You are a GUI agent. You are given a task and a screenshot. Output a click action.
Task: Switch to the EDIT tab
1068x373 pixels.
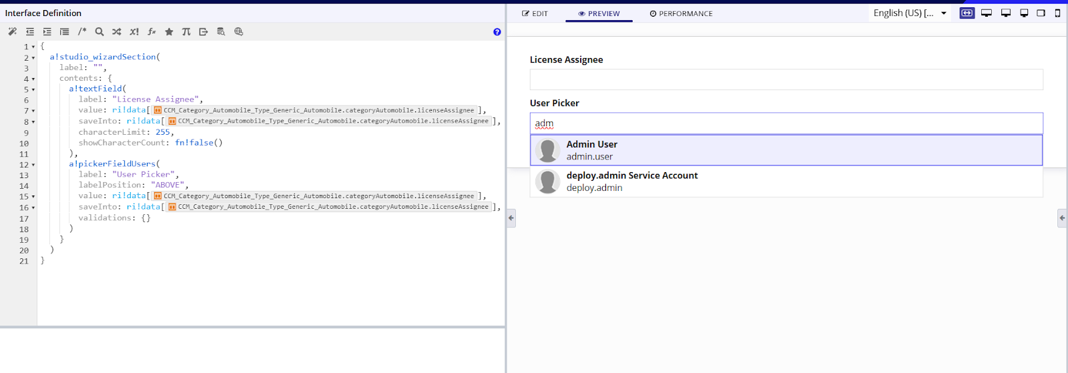pyautogui.click(x=535, y=13)
